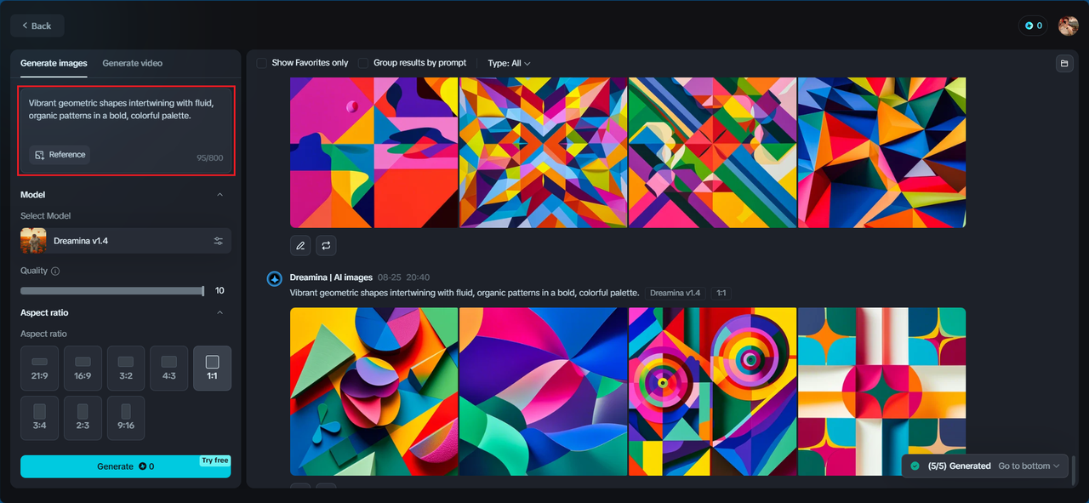The width and height of the screenshot is (1089, 503).
Task: Open the diagonal stripes thumbnail in upper row
Action: [712, 152]
